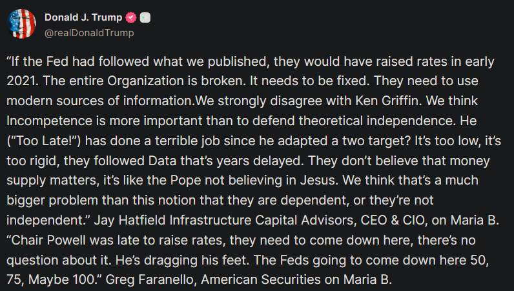
Task: Click the small gray badge beside the verified icon
Action: [x=145, y=17]
